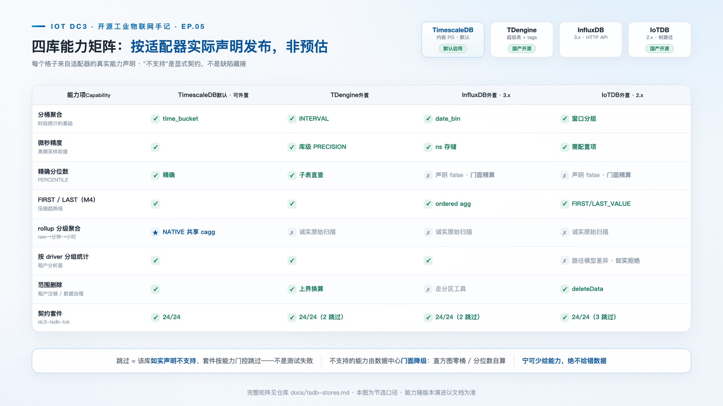This screenshot has width=723, height=406.
Task: Click check icon next to time_bucket
Action: tap(155, 119)
